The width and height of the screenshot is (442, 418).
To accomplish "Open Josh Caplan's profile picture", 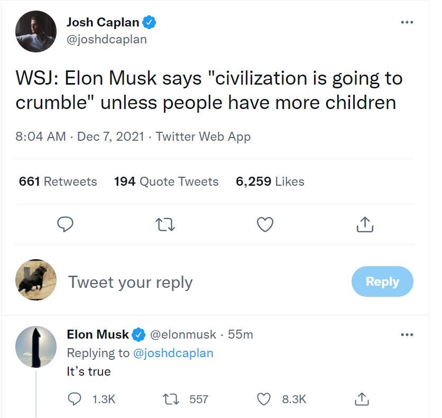I will pos(36,32).
